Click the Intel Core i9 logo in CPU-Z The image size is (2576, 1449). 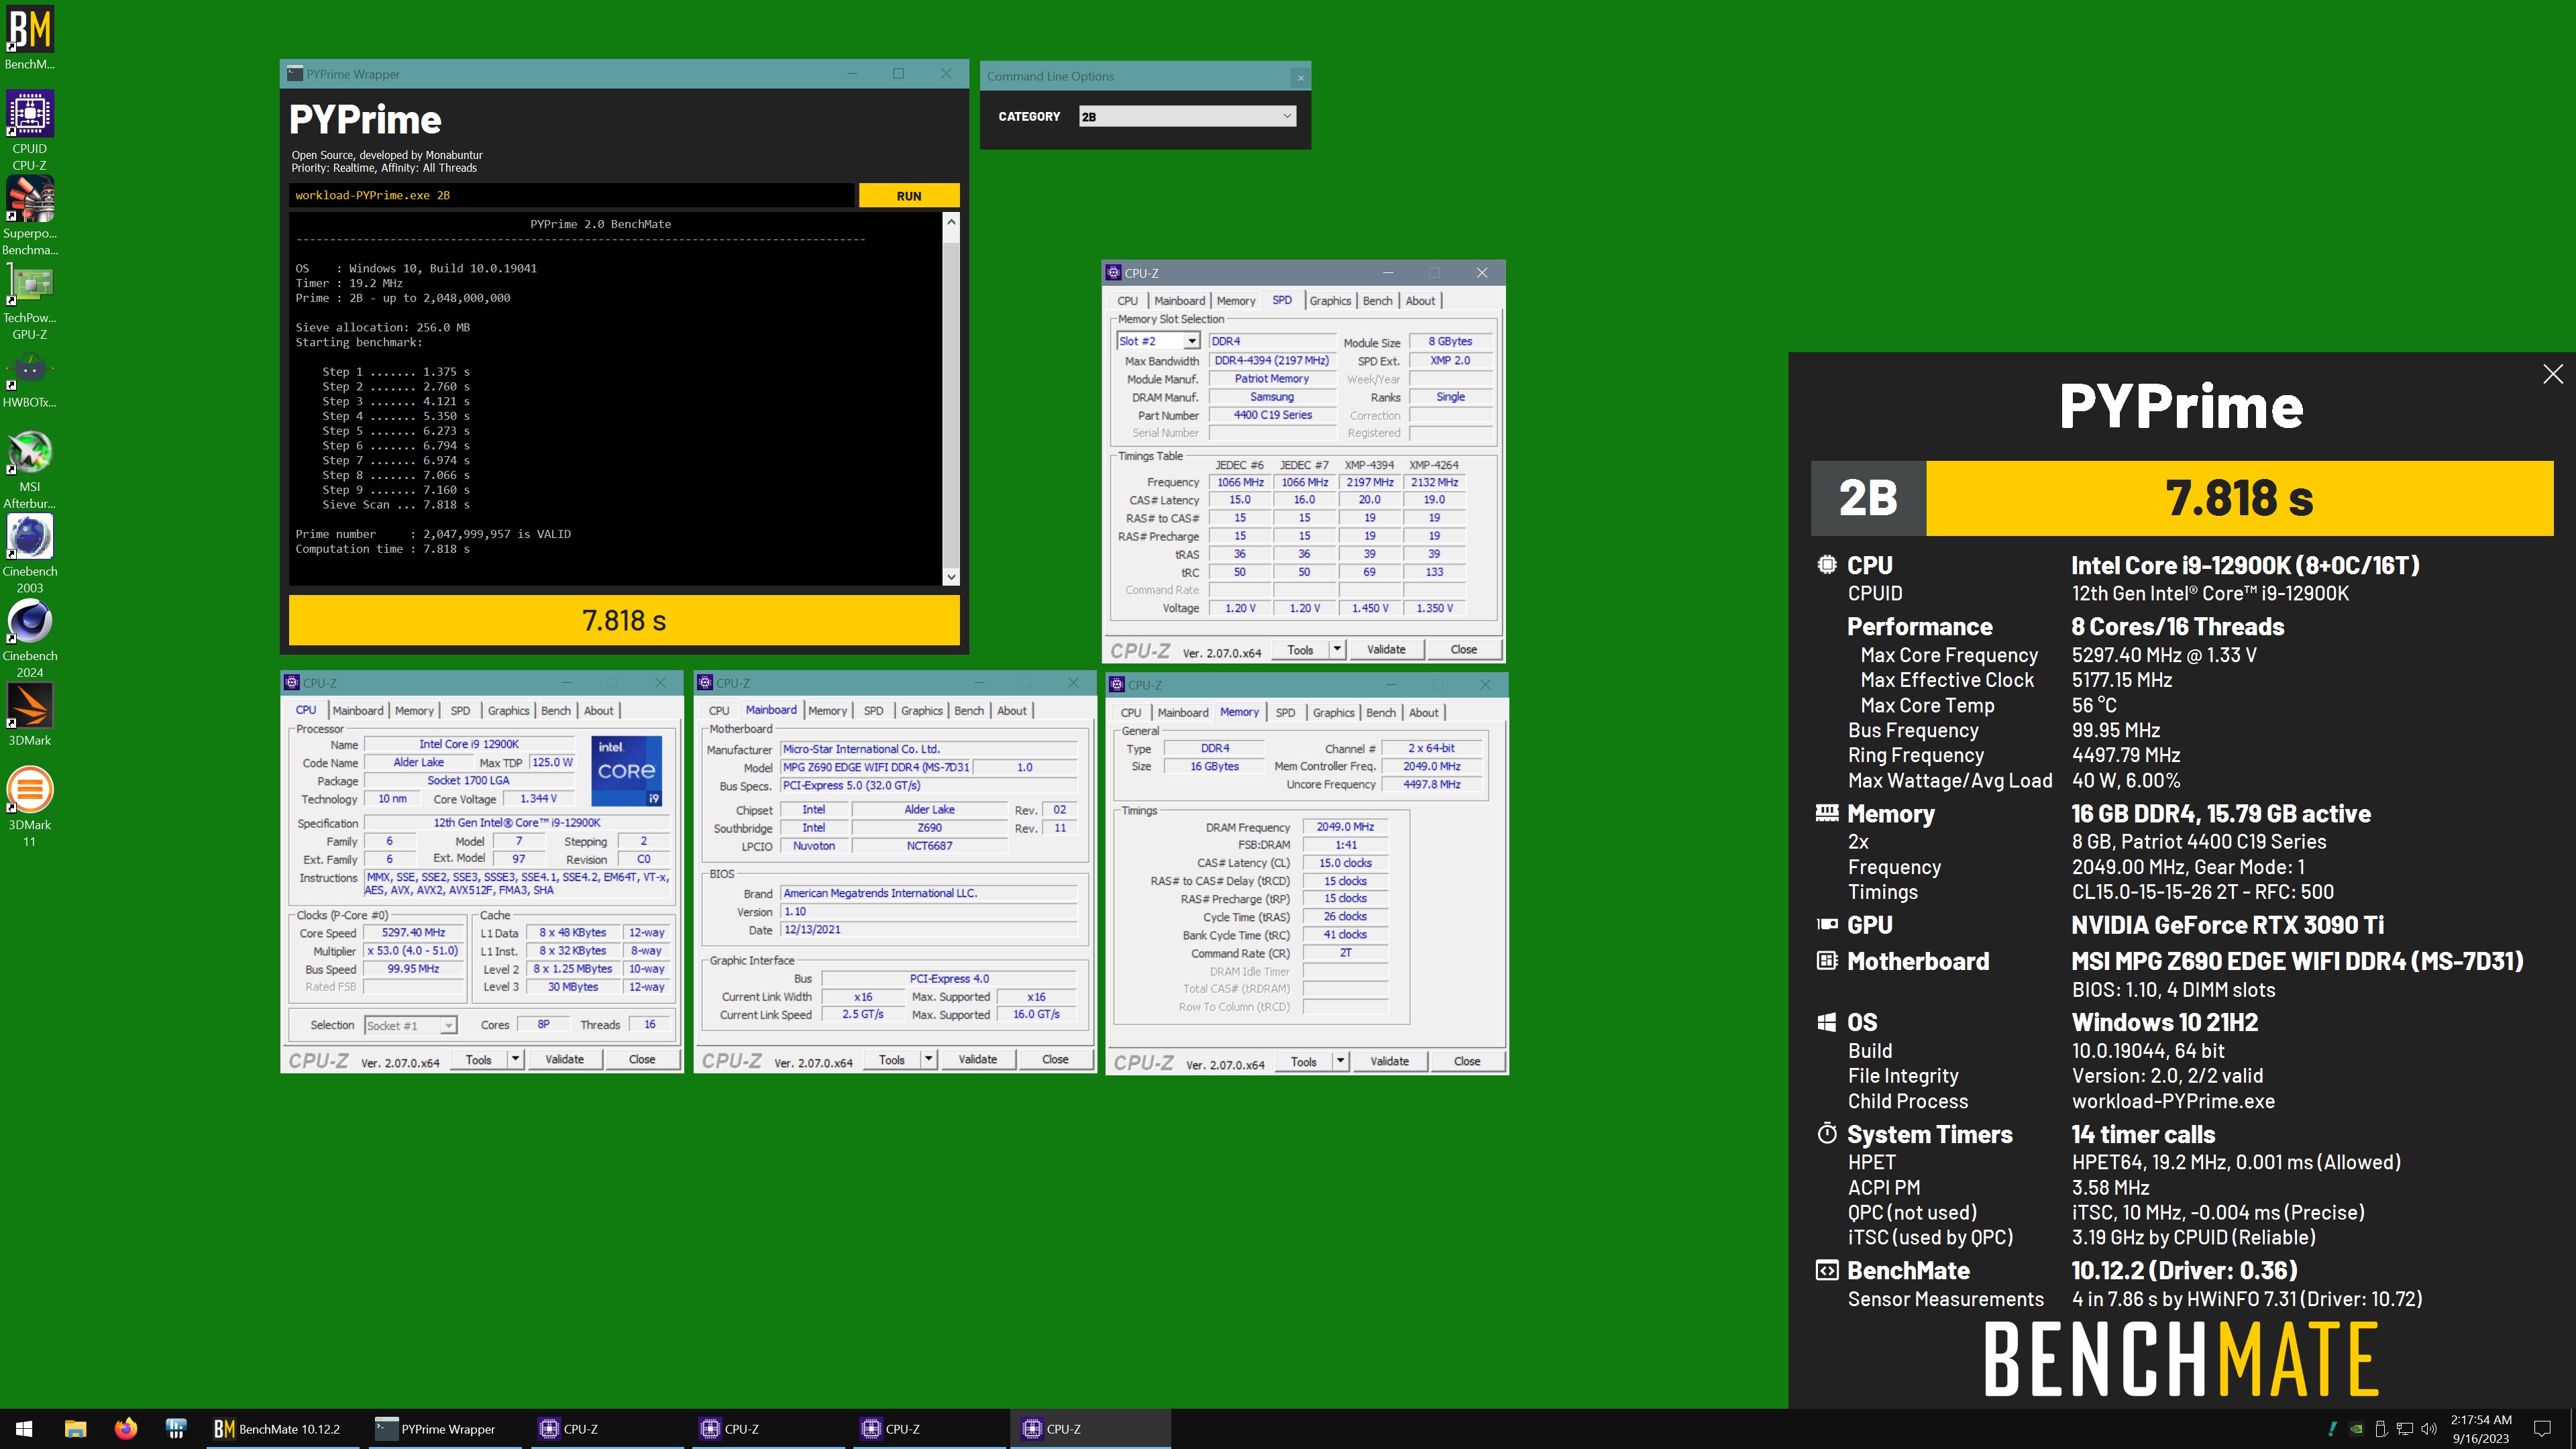[x=627, y=770]
